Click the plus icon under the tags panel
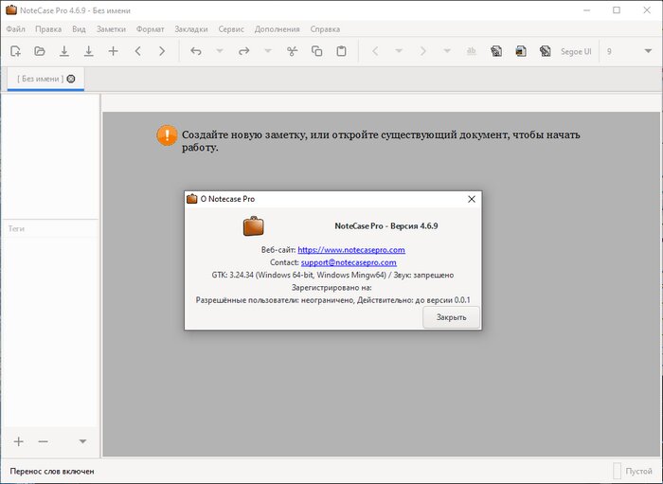The height and width of the screenshot is (484, 663). (19, 441)
